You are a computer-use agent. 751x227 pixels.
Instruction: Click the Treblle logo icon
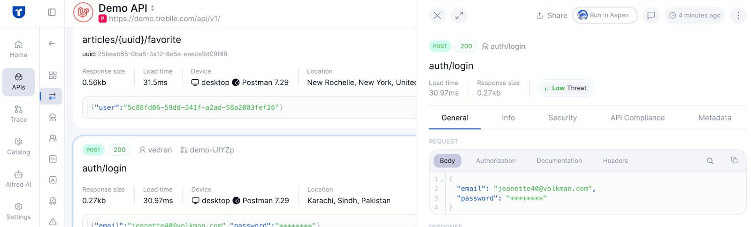(19, 12)
